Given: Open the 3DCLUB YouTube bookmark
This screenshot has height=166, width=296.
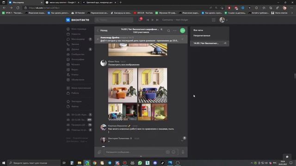Looking at the screenshot, I should coord(143,13).
